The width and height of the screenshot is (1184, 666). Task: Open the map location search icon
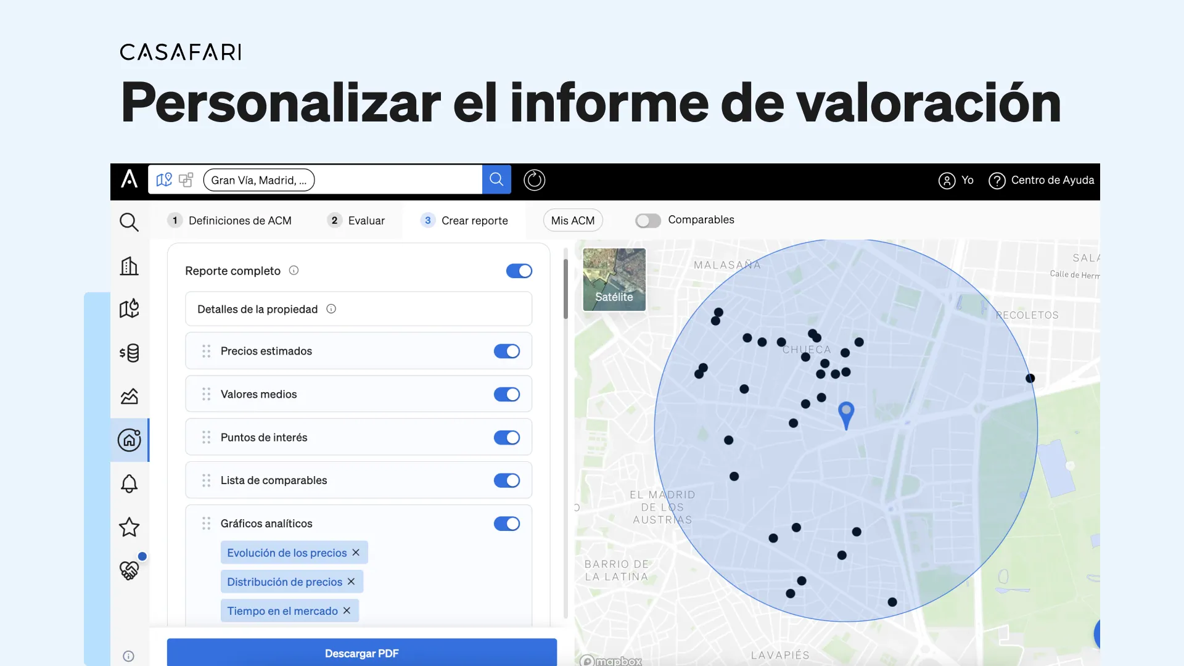coord(164,179)
